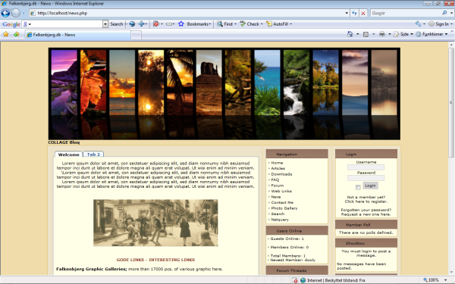Click the Print icon in command bar

pyautogui.click(x=382, y=34)
